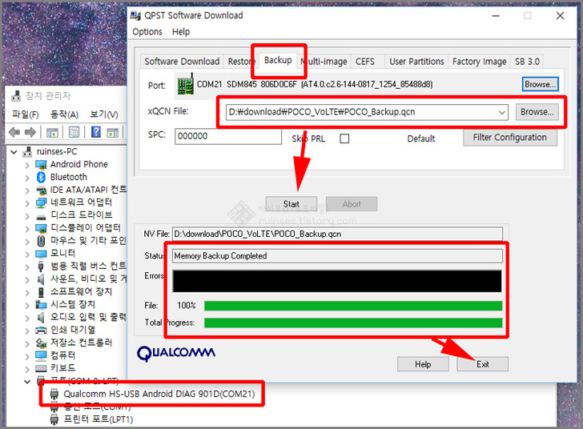Open the Factory Image tab
This screenshot has width=583, height=429.
[x=479, y=62]
